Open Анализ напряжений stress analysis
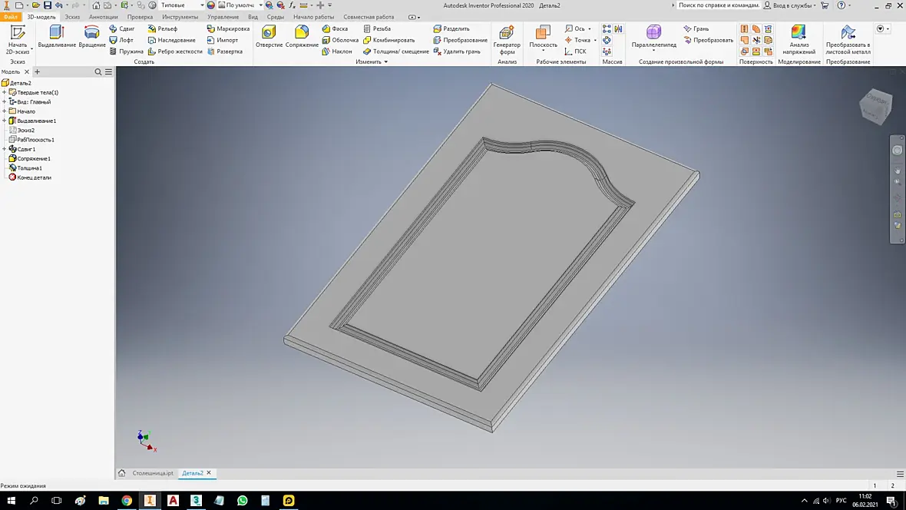906x510 pixels. click(x=799, y=40)
